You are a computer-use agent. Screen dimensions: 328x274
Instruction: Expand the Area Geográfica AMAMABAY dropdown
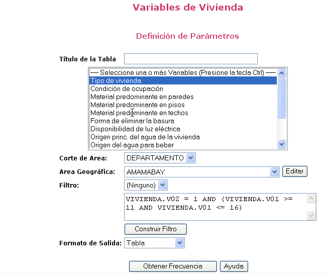pos(202,172)
